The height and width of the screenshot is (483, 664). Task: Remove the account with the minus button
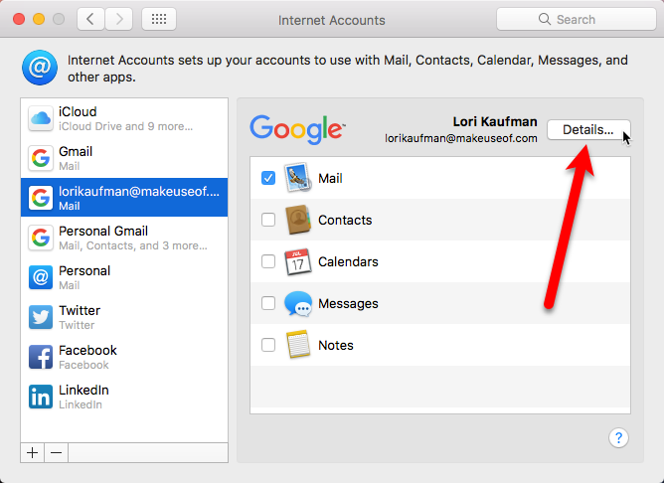(56, 452)
